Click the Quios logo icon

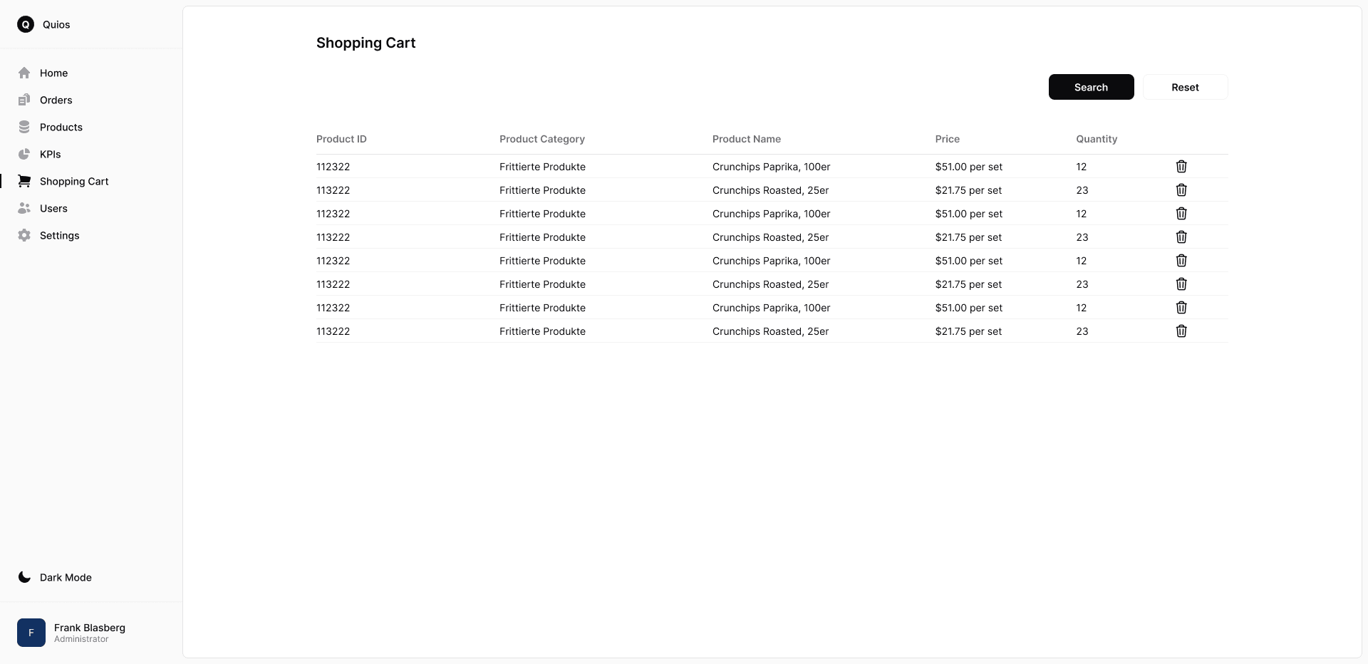tap(26, 24)
